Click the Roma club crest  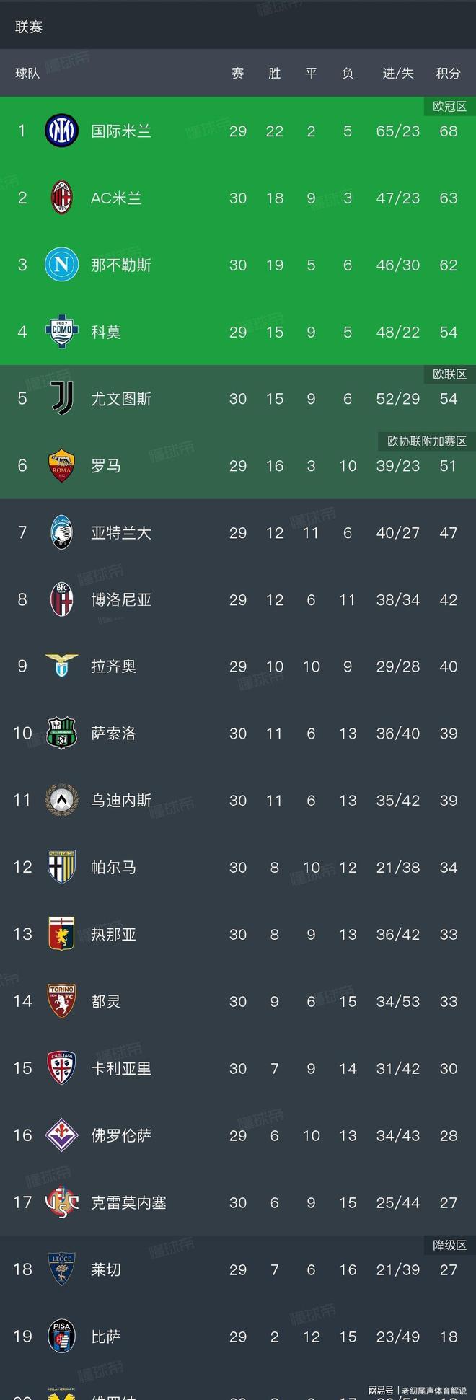[x=61, y=466]
